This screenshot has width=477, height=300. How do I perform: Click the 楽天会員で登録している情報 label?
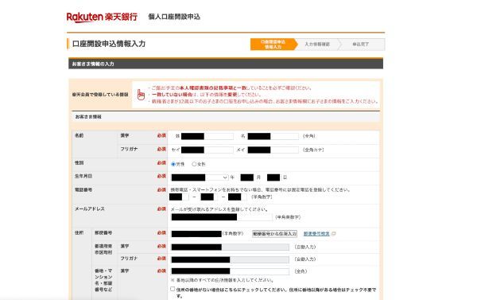pyautogui.click(x=100, y=95)
